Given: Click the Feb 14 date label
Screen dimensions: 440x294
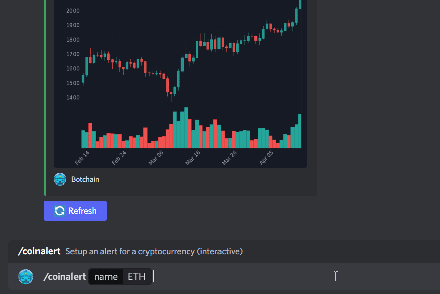Looking at the screenshot, I should point(82,158).
